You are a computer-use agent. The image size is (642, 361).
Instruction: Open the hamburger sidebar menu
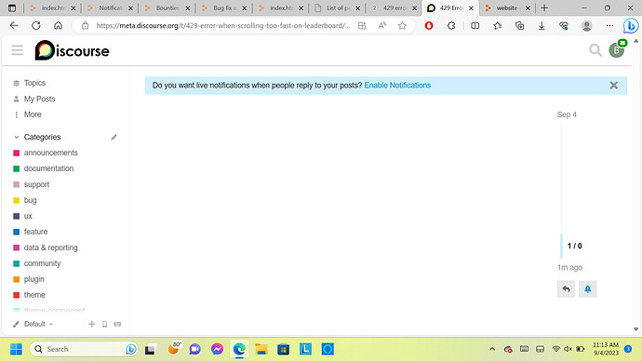pyautogui.click(x=17, y=50)
